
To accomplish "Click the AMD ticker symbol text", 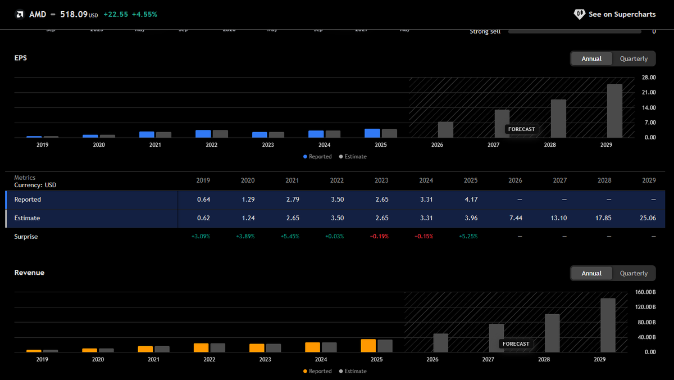I will click(x=37, y=14).
